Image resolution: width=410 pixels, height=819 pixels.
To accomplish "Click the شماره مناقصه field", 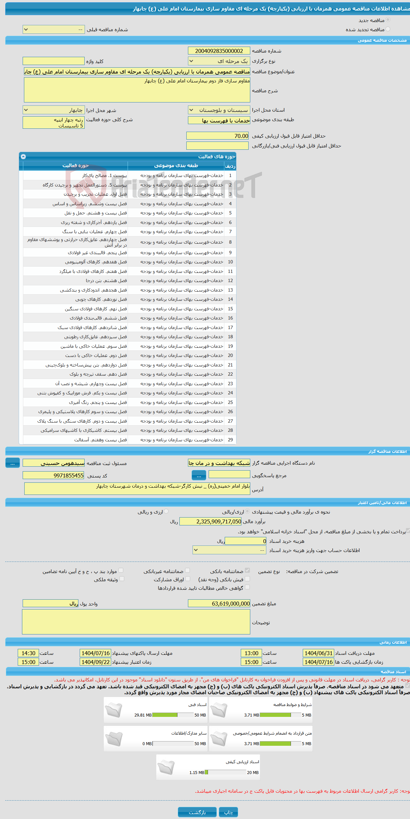I will (219, 51).
